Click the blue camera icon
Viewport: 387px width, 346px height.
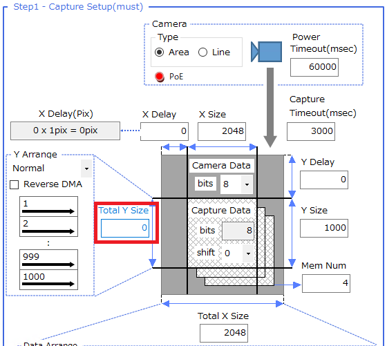266,52
